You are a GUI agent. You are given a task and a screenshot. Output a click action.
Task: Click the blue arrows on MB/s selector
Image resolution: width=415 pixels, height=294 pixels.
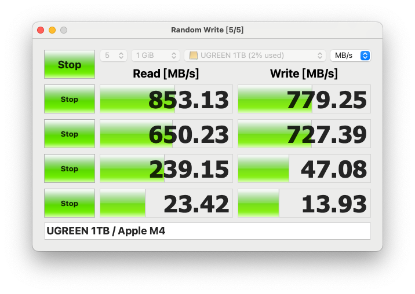point(365,56)
